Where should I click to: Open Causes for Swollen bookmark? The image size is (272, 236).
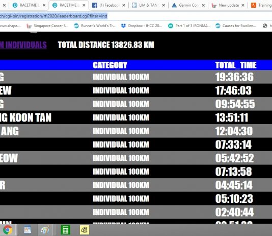click(x=236, y=26)
